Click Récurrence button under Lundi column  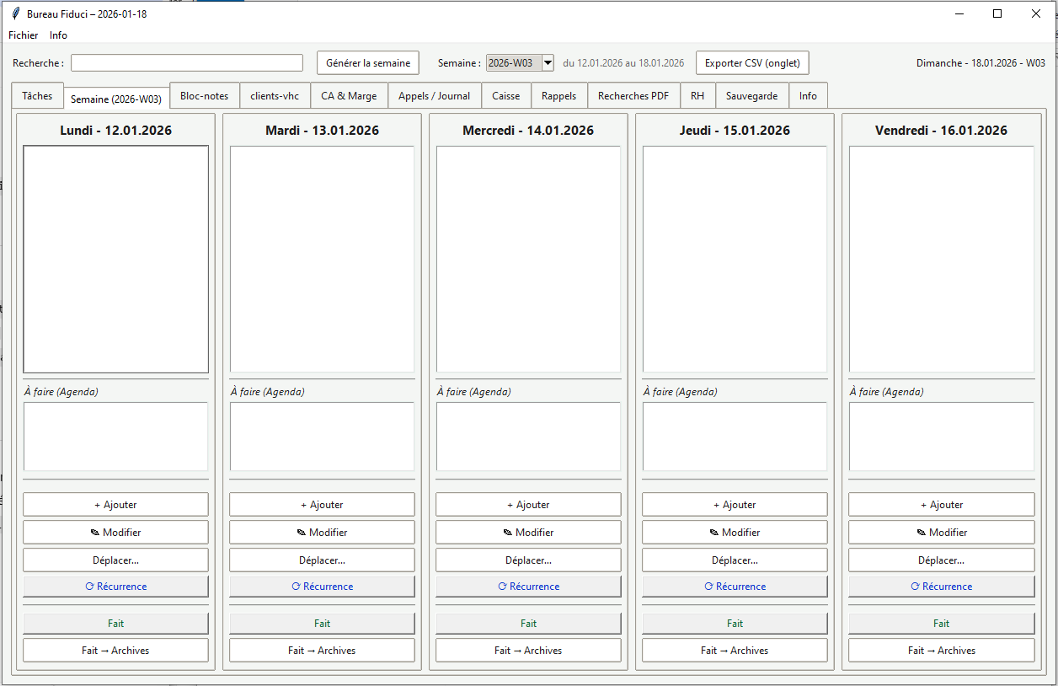point(115,587)
